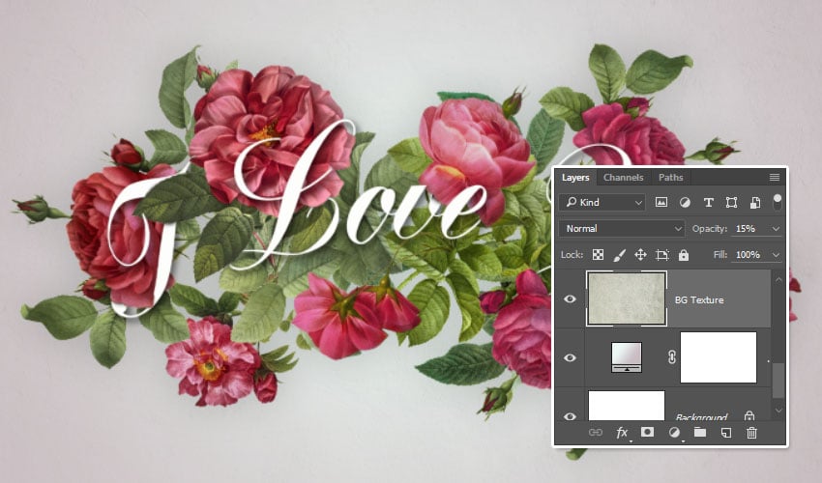Screen dimensions: 822x483
Task: Switch to the Channels tab
Action: [x=623, y=178]
